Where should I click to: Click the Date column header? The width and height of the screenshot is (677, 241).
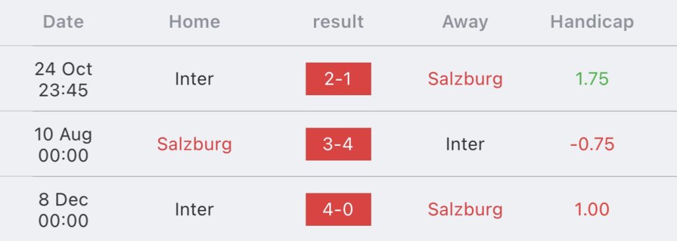63,22
